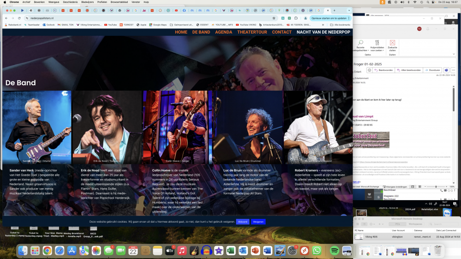Image resolution: width=461 pixels, height=259 pixels.
Task: Open 'Hulpmiddelen voor zoeken' dropdown in Outlook
Action: click(377, 46)
